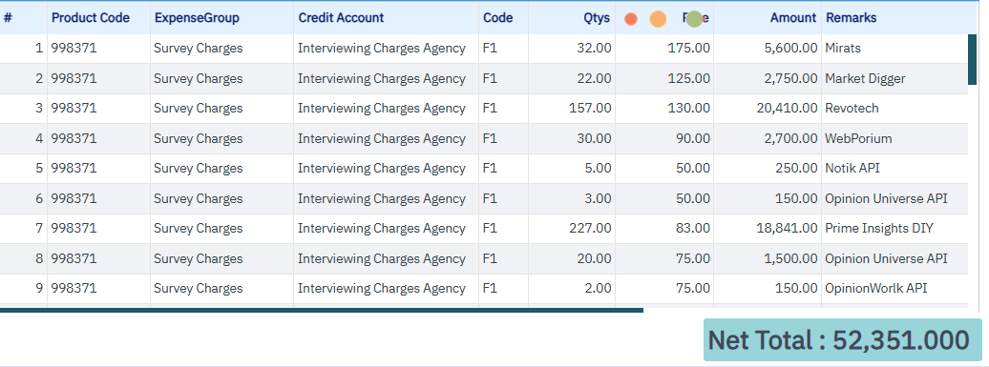
Task: Click row number 9
Action: tap(39, 288)
